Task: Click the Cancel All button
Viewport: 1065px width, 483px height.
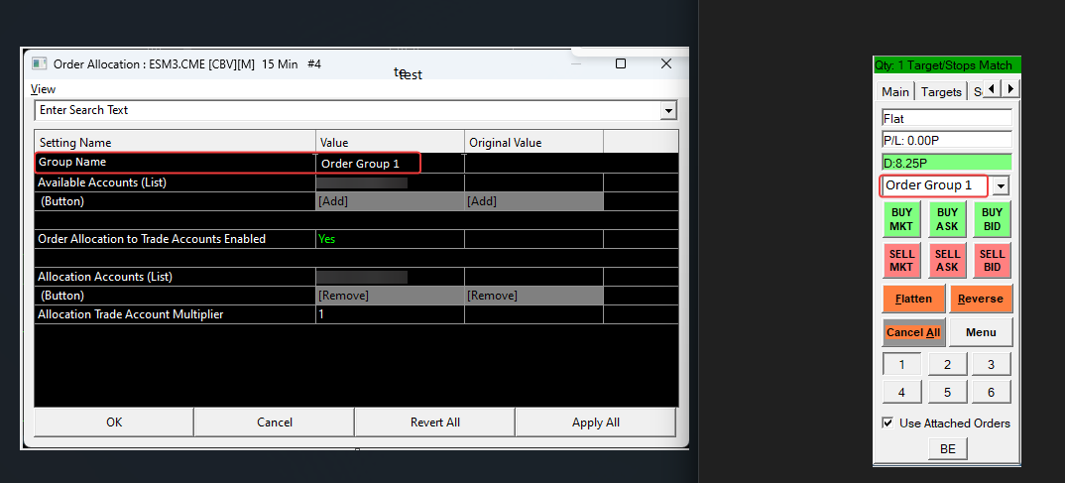Action: (913, 332)
